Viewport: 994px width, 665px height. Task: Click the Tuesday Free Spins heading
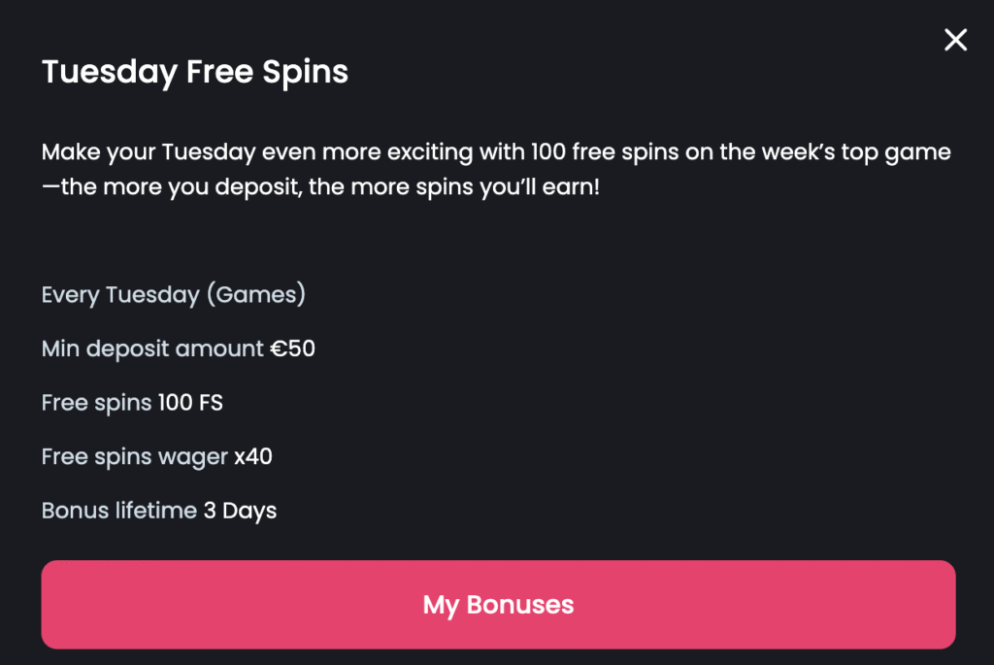[x=194, y=72]
